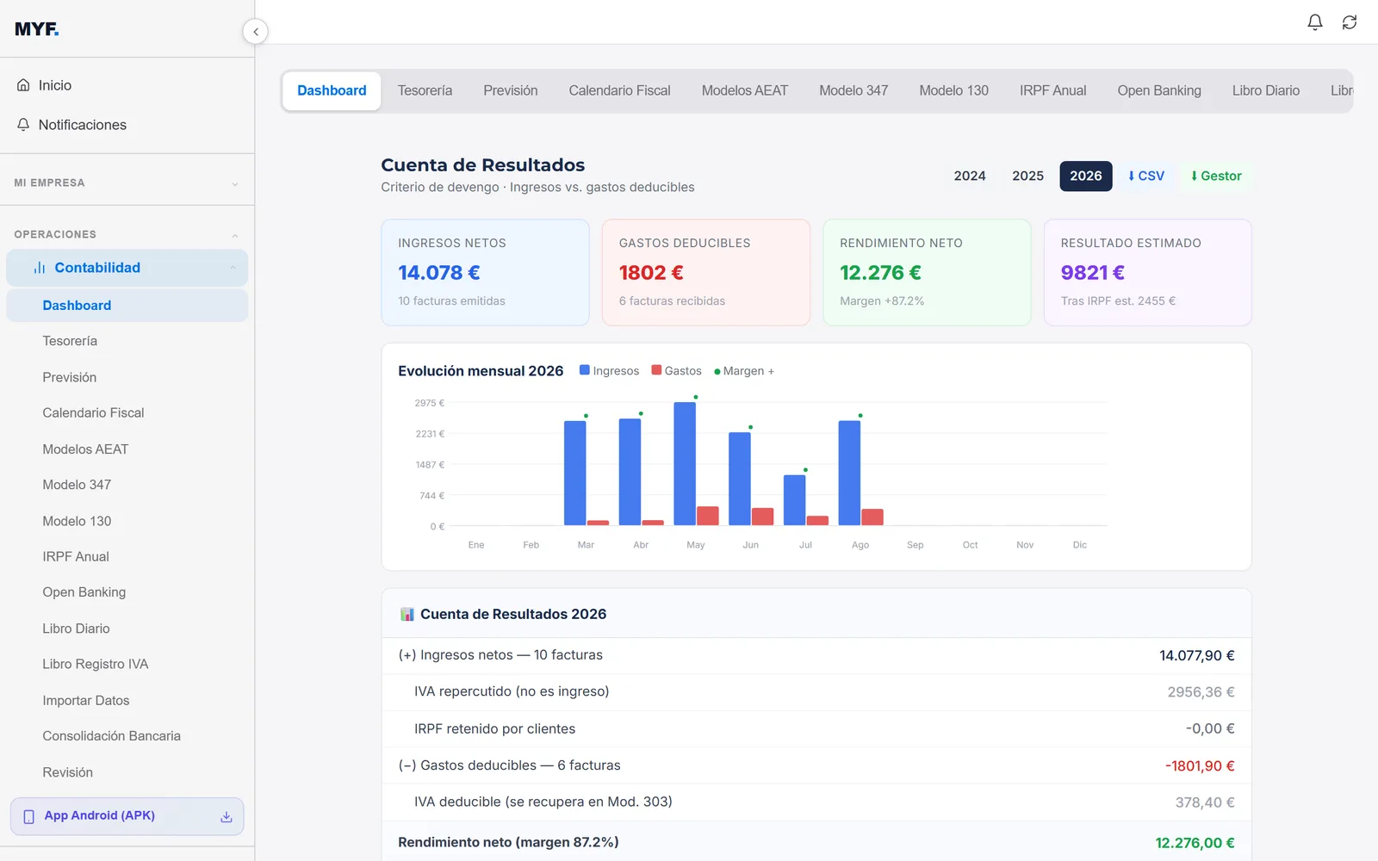Click the Rendimiento neto value 12.276,00 €
The image size is (1378, 861).
(x=1195, y=843)
